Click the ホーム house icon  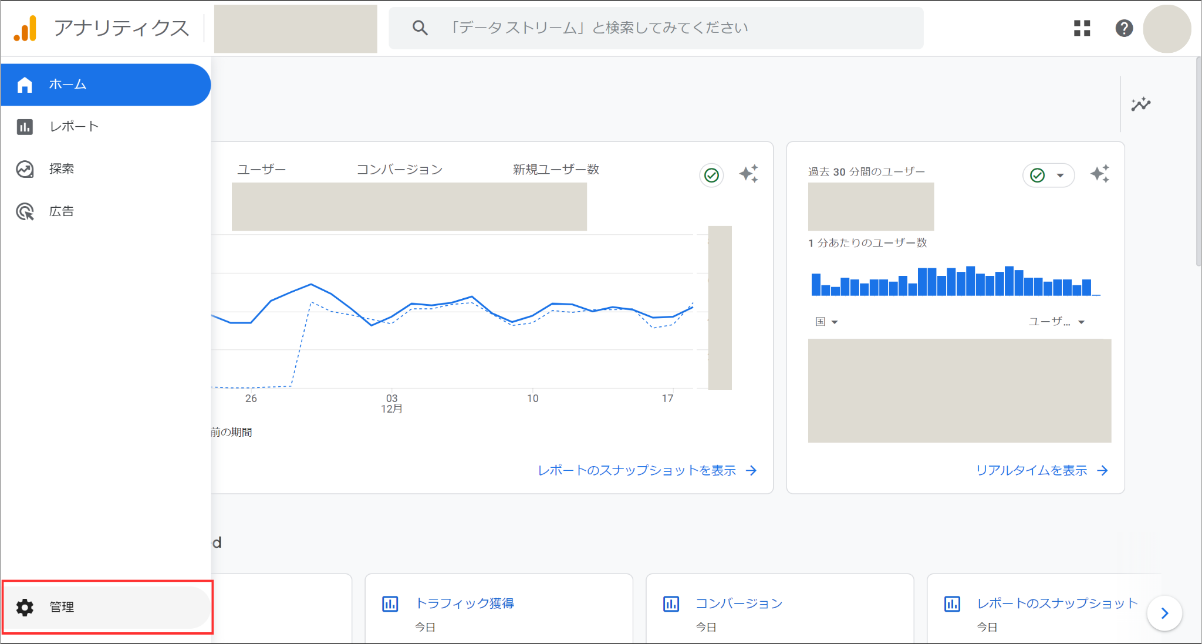(25, 85)
